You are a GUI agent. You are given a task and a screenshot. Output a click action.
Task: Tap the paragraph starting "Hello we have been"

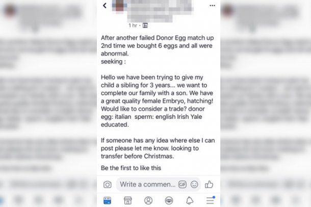157,101
